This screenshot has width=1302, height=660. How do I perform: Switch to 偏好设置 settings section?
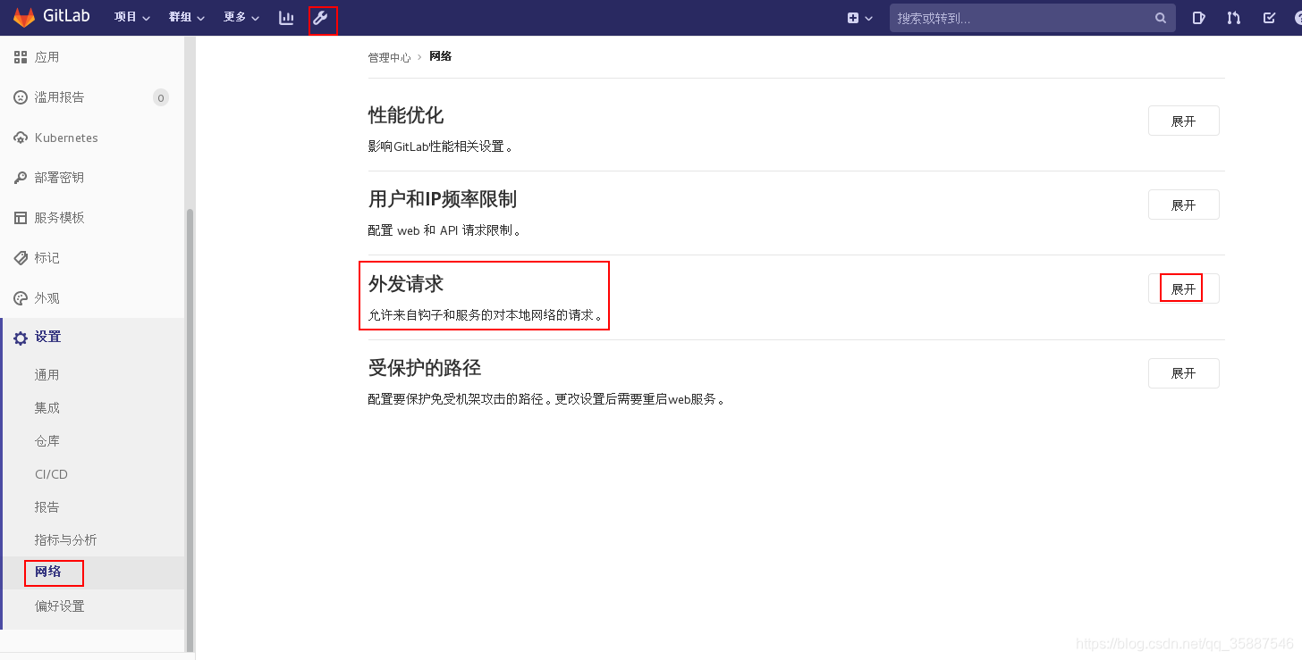point(59,606)
